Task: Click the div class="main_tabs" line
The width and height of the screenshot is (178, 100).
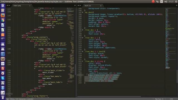Action: pos(50,82)
